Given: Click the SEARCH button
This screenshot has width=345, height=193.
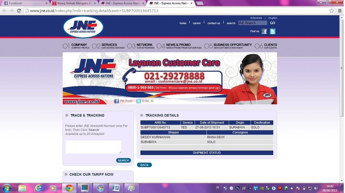Looking at the screenshot, I should pyautogui.click(x=123, y=160).
